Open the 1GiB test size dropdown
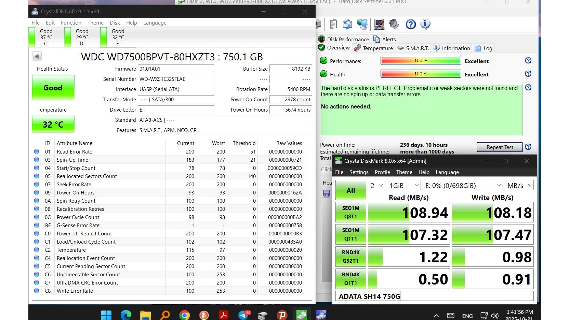The height and width of the screenshot is (320, 570). [x=403, y=186]
